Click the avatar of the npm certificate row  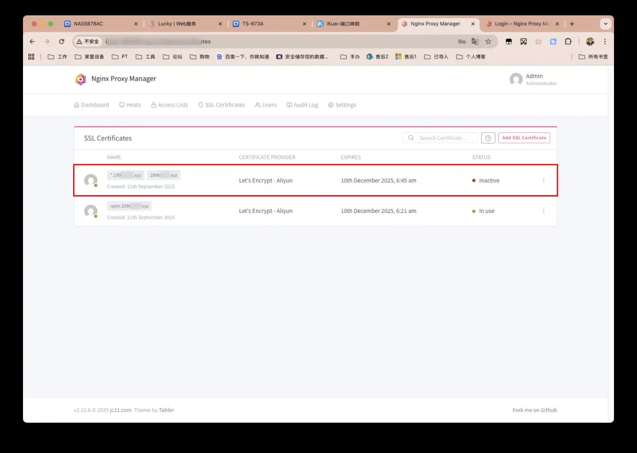[x=90, y=211]
